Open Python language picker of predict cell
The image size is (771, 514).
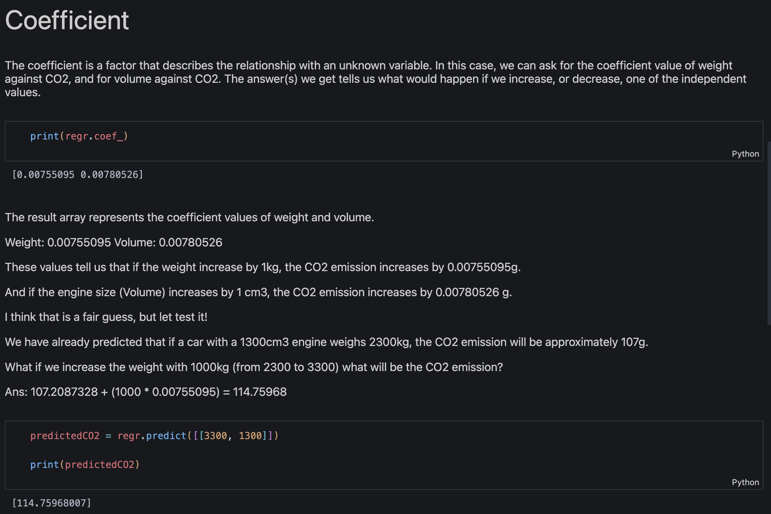tap(745, 482)
